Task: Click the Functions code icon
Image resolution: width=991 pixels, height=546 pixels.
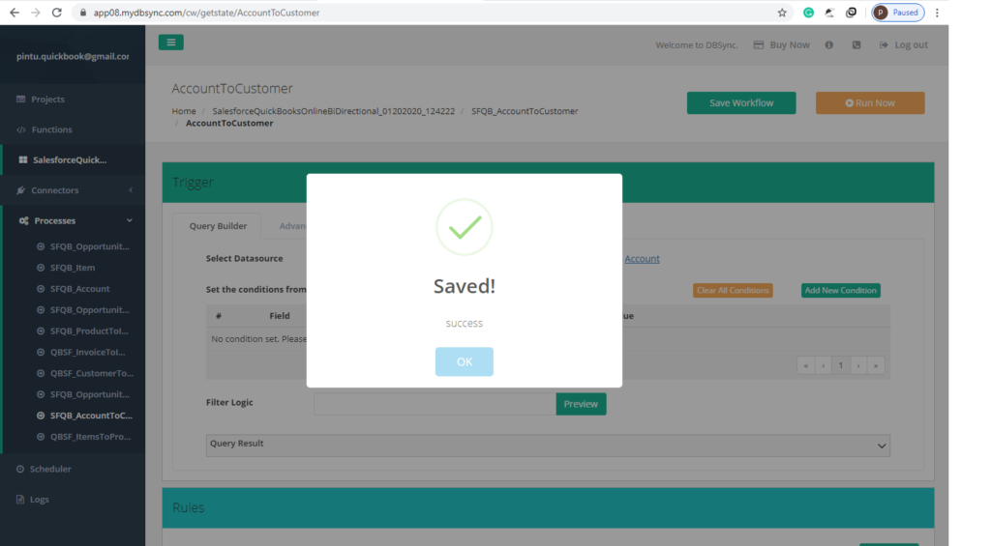Action: tap(21, 129)
